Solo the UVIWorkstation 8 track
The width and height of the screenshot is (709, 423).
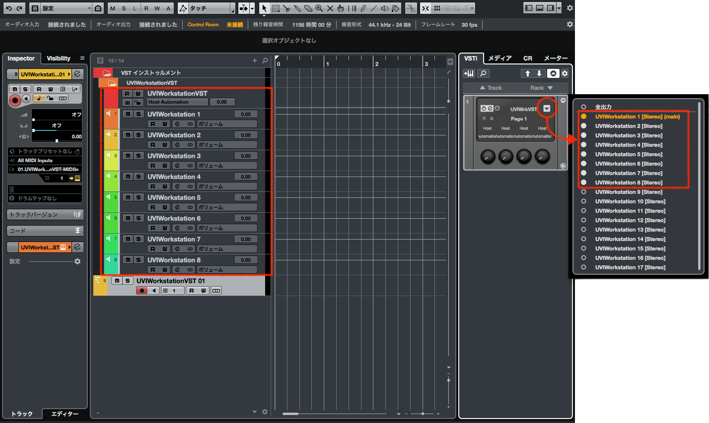(x=139, y=260)
